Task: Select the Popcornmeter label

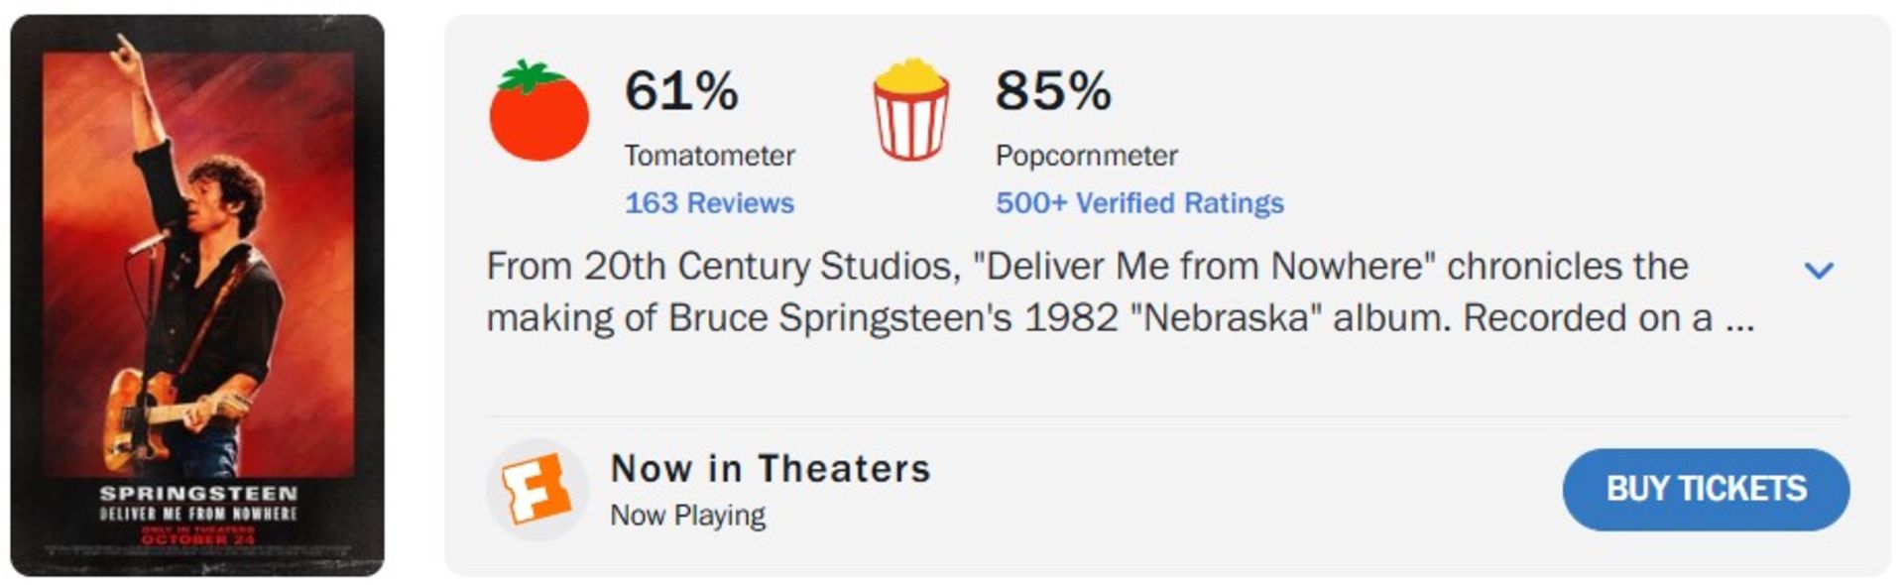Action: tap(1086, 156)
